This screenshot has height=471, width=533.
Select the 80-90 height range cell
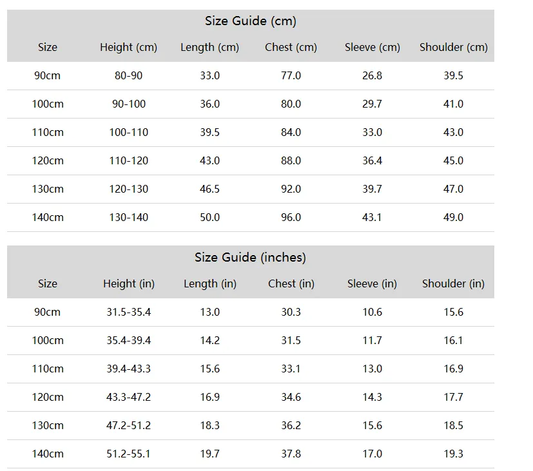click(128, 75)
